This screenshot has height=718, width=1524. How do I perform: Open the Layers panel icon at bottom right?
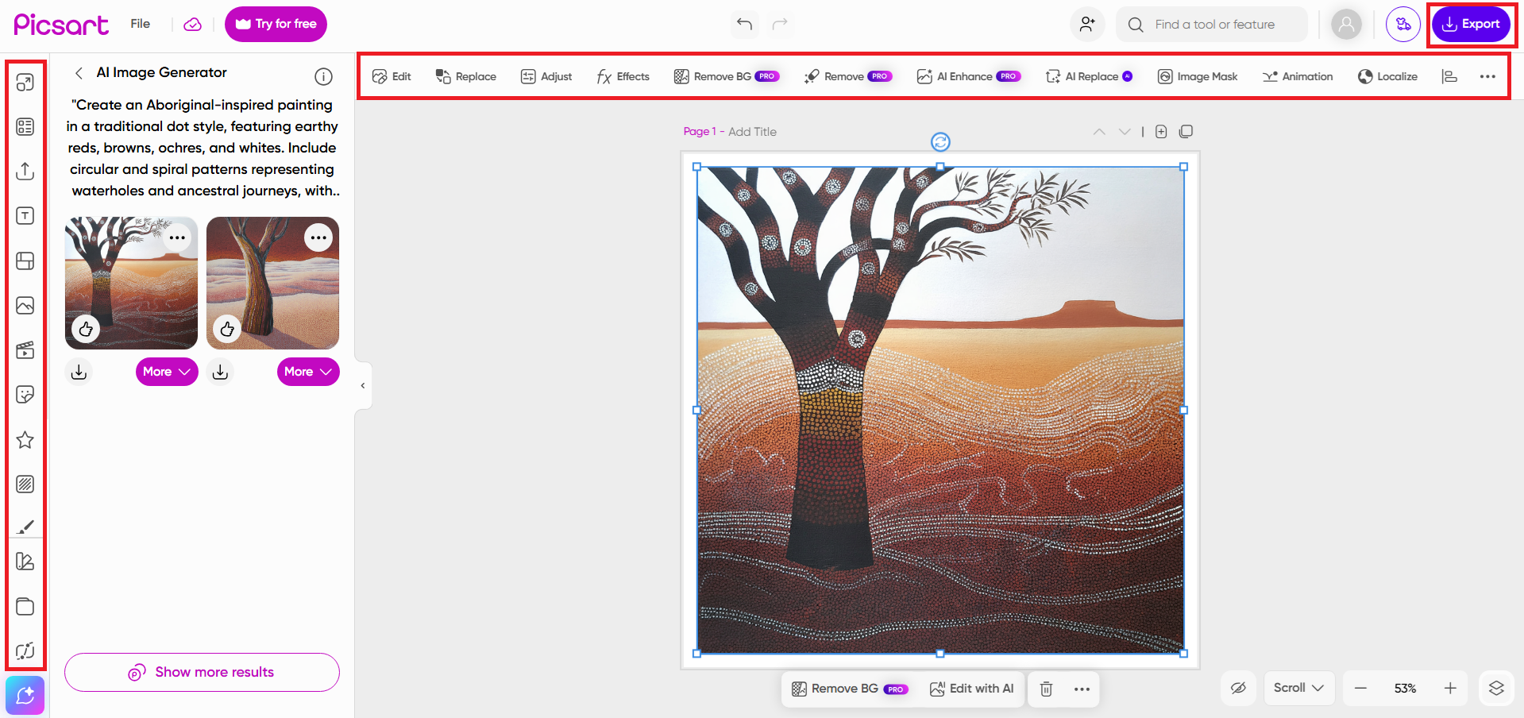[x=1496, y=689]
